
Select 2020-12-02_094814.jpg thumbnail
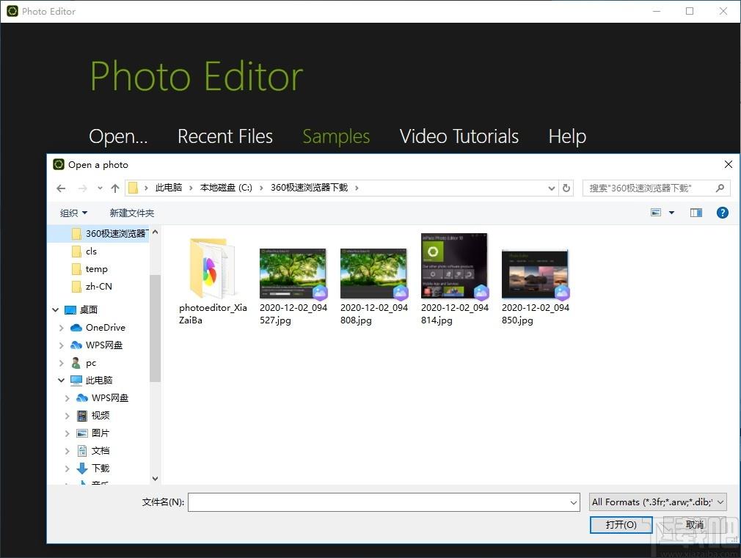coord(455,279)
